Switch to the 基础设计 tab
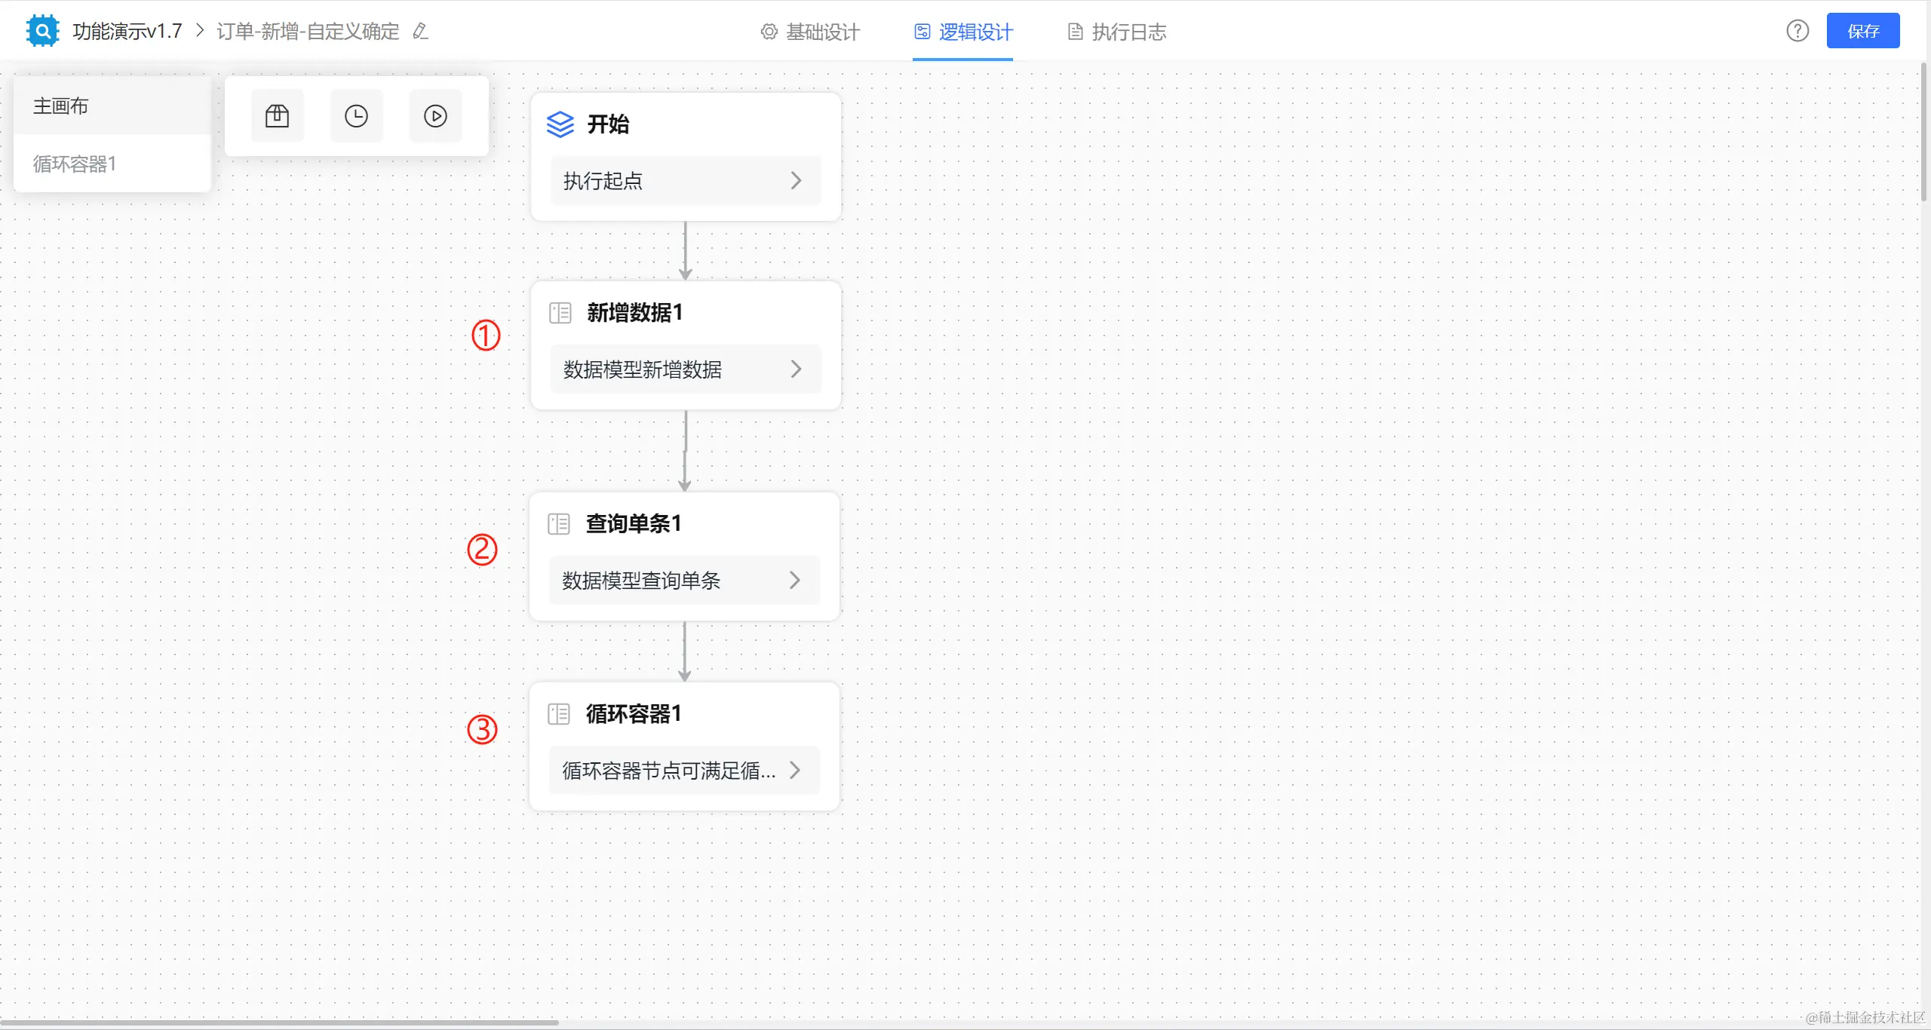The width and height of the screenshot is (1931, 1030). 811,32
